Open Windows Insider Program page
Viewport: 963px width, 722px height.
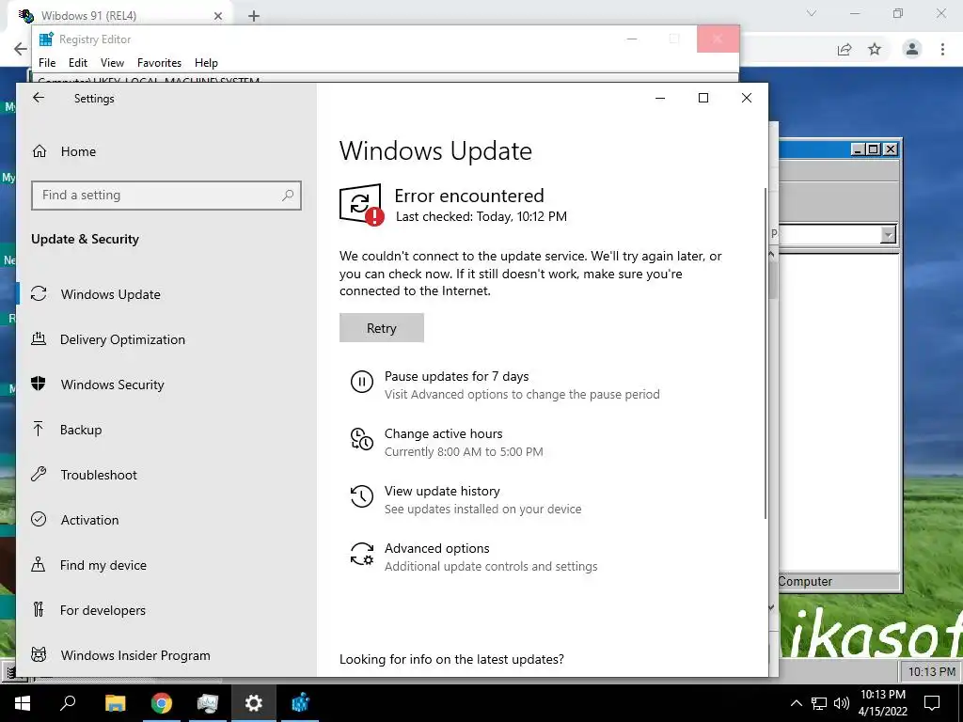tap(135, 655)
